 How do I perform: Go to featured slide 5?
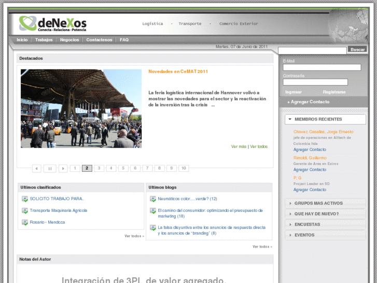pos(123,168)
